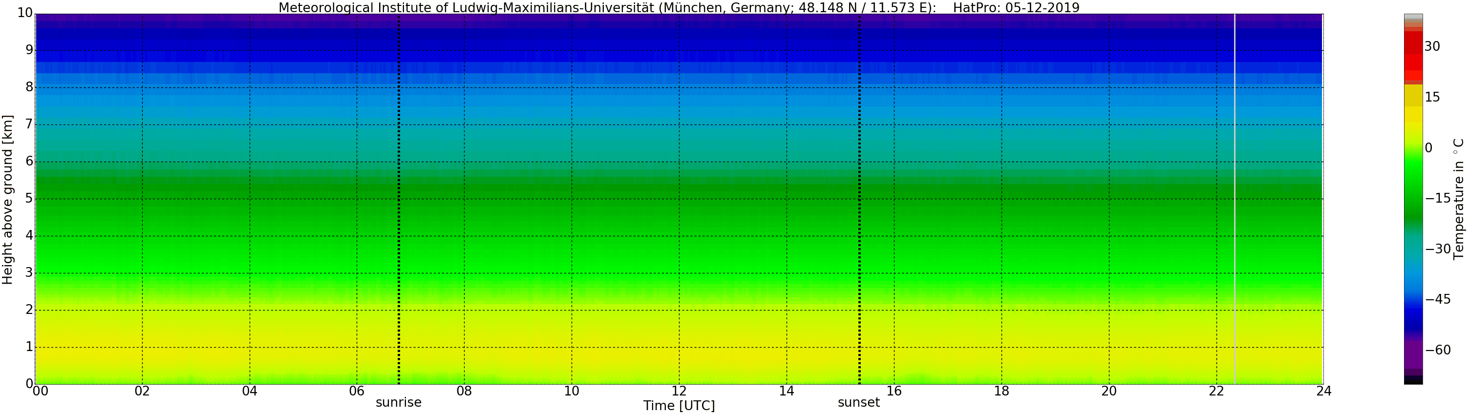Click the 'Height above ground [km]' axis title
This screenshot has width=1470, height=415.
pyautogui.click(x=7, y=200)
